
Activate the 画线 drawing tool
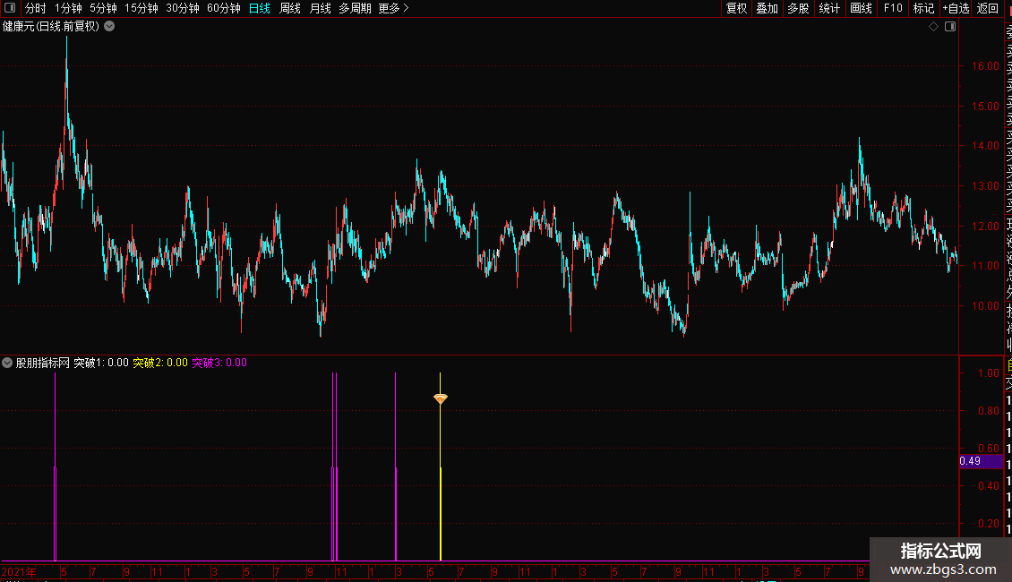[x=861, y=8]
